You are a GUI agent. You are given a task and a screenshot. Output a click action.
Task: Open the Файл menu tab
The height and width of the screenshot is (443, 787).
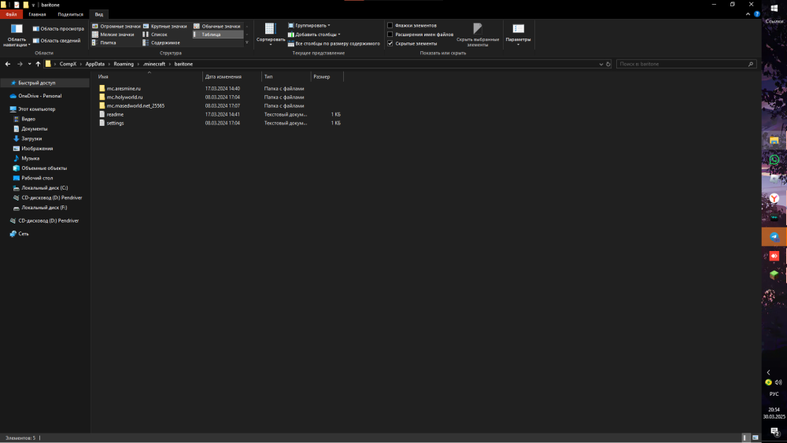12,14
